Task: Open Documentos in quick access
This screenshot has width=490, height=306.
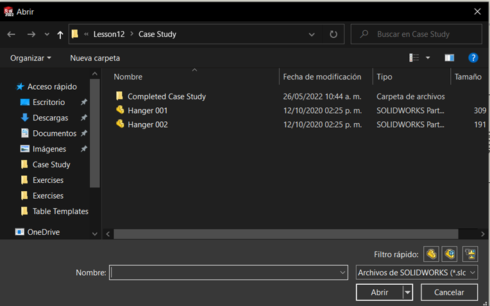Action: pos(55,133)
